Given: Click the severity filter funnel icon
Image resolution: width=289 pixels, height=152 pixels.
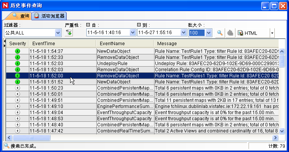Looking at the screenshot, I should coord(69,33).
